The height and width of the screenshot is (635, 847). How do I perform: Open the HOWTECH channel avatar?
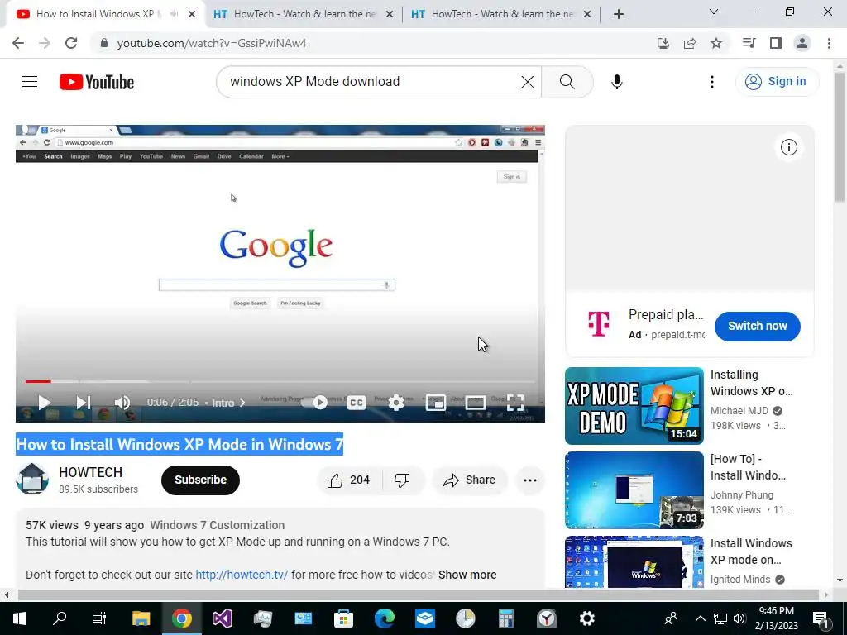coord(32,479)
